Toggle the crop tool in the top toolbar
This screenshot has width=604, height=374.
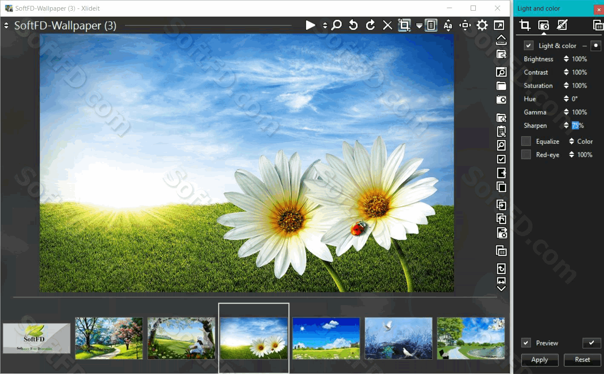[x=404, y=26]
